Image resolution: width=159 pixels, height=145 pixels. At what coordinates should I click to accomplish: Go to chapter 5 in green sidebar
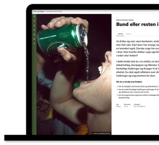pos(34,34)
